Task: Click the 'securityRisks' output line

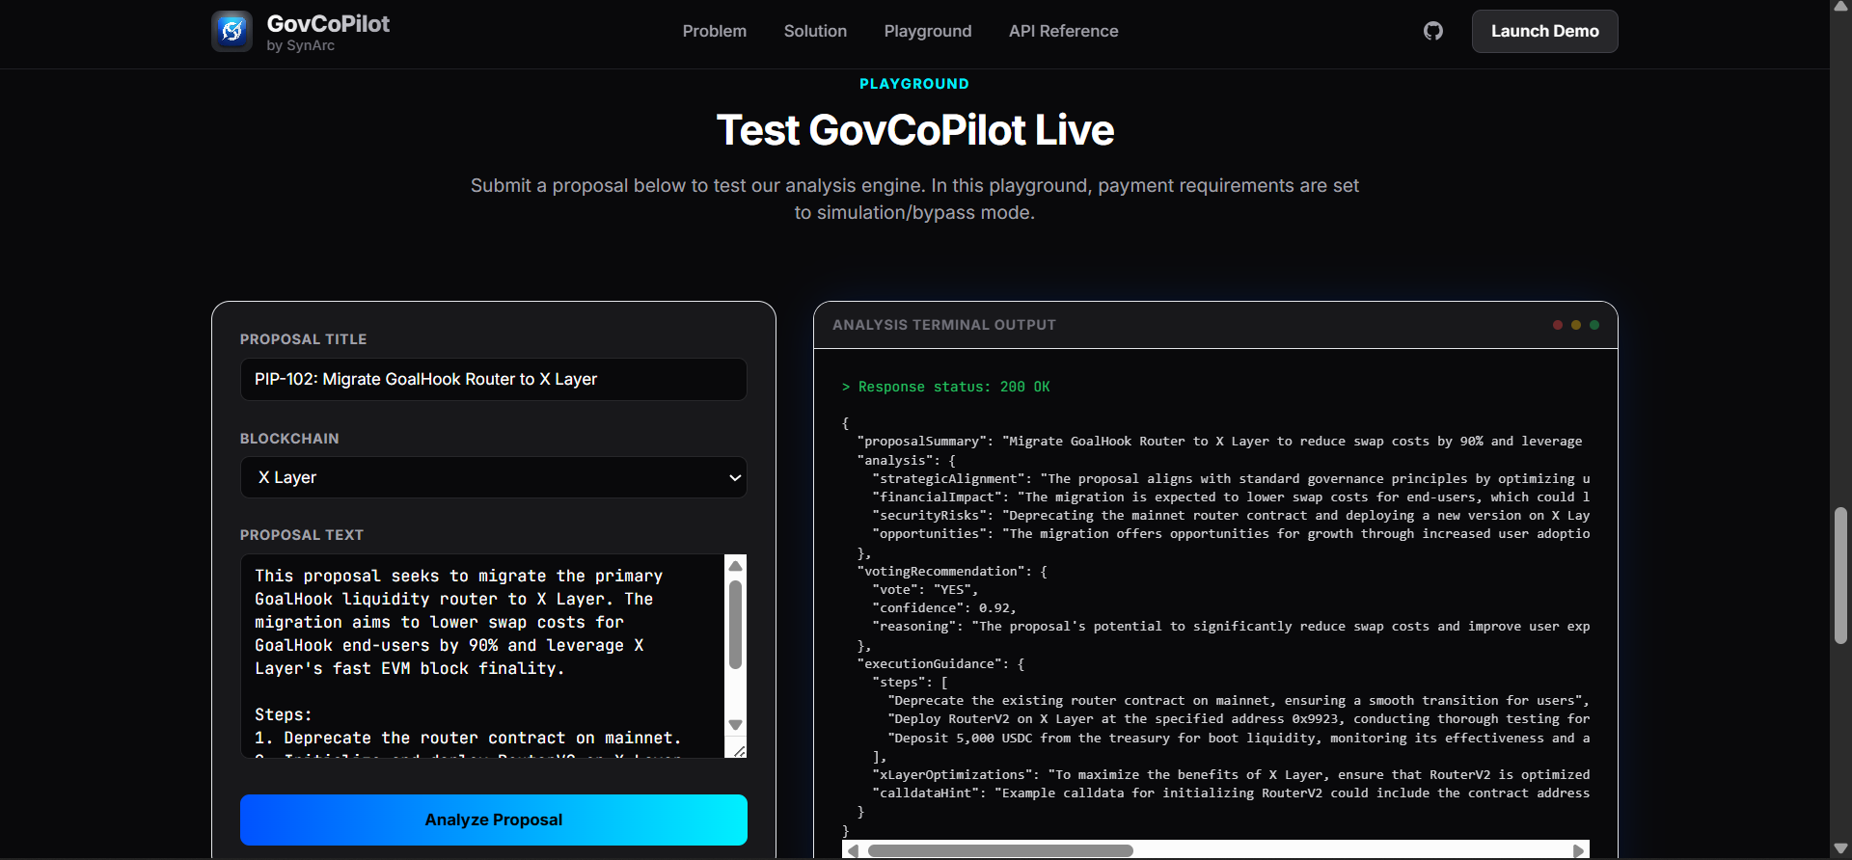Action: (1231, 515)
